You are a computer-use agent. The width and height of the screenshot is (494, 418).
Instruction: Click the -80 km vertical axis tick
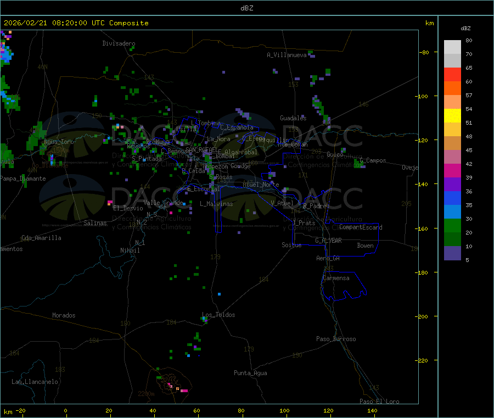tap(424, 52)
